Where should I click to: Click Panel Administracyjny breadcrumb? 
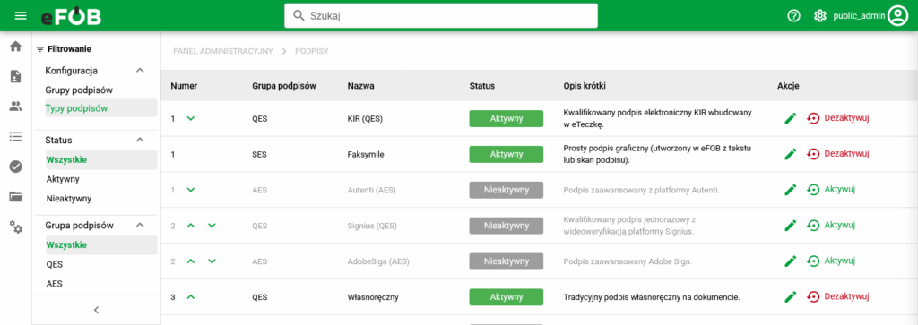tap(223, 51)
